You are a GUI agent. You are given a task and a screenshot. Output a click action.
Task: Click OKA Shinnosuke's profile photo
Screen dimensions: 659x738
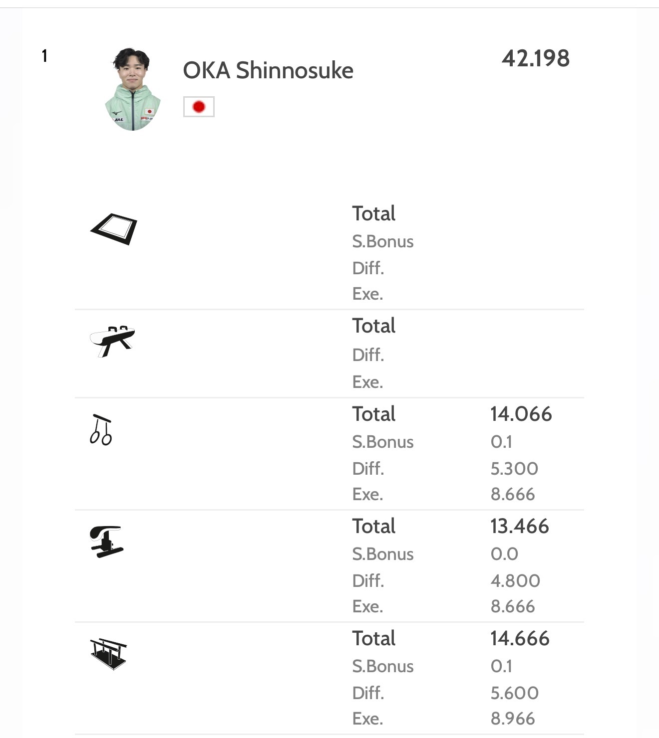(133, 89)
